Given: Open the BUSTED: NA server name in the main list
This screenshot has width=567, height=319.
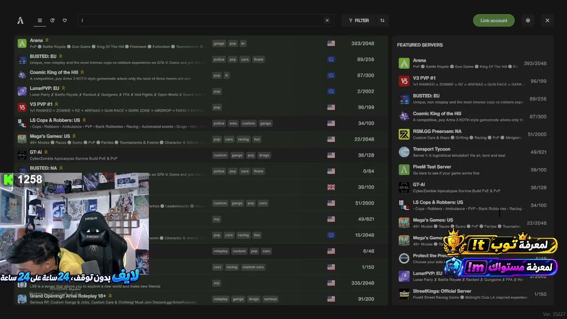Looking at the screenshot, I should (x=43, y=168).
